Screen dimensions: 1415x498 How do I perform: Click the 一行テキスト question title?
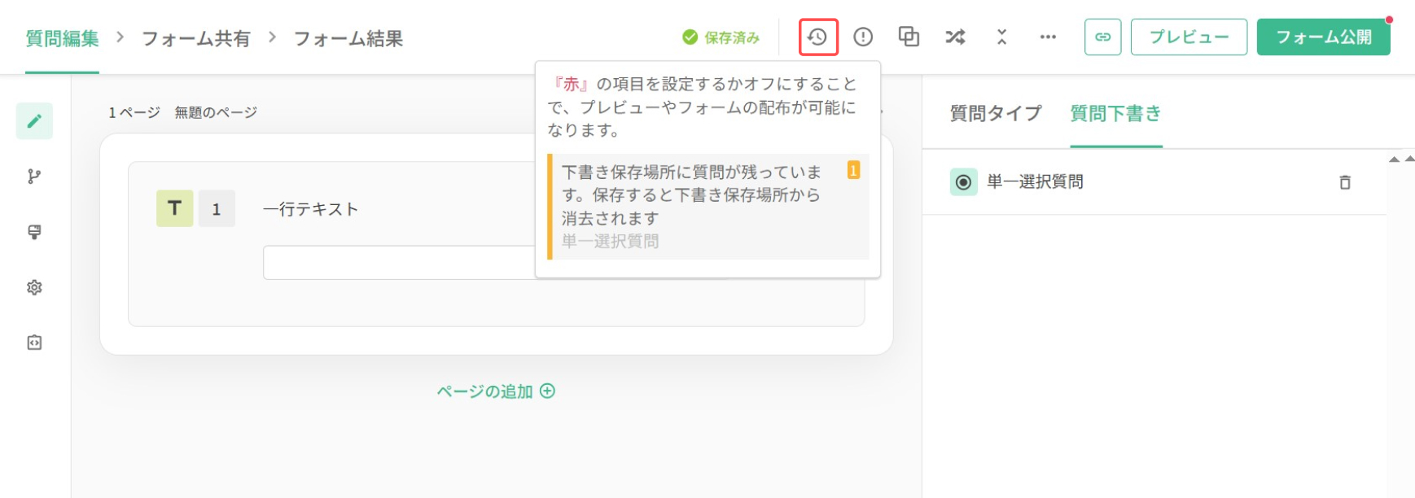[311, 209]
